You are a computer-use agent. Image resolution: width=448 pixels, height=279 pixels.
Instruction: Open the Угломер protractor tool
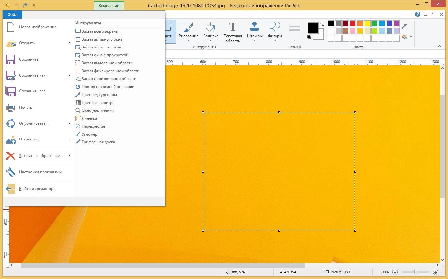click(86, 134)
